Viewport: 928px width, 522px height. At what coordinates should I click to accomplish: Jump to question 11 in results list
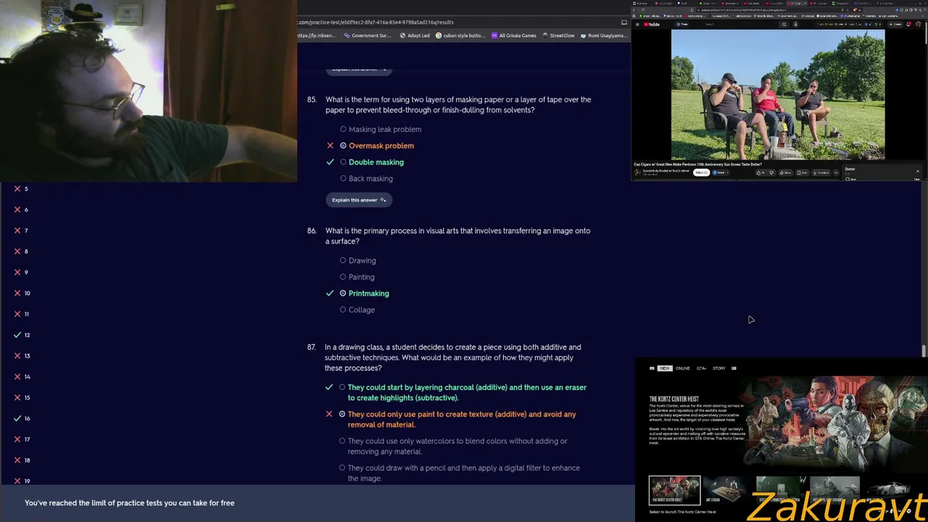[22, 314]
